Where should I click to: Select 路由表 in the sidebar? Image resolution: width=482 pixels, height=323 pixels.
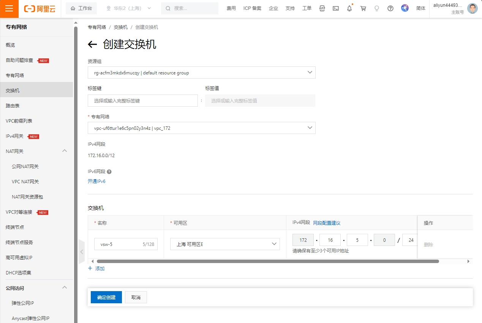pyautogui.click(x=13, y=106)
